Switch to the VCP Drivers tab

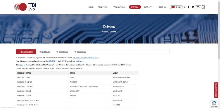tap(46, 52)
